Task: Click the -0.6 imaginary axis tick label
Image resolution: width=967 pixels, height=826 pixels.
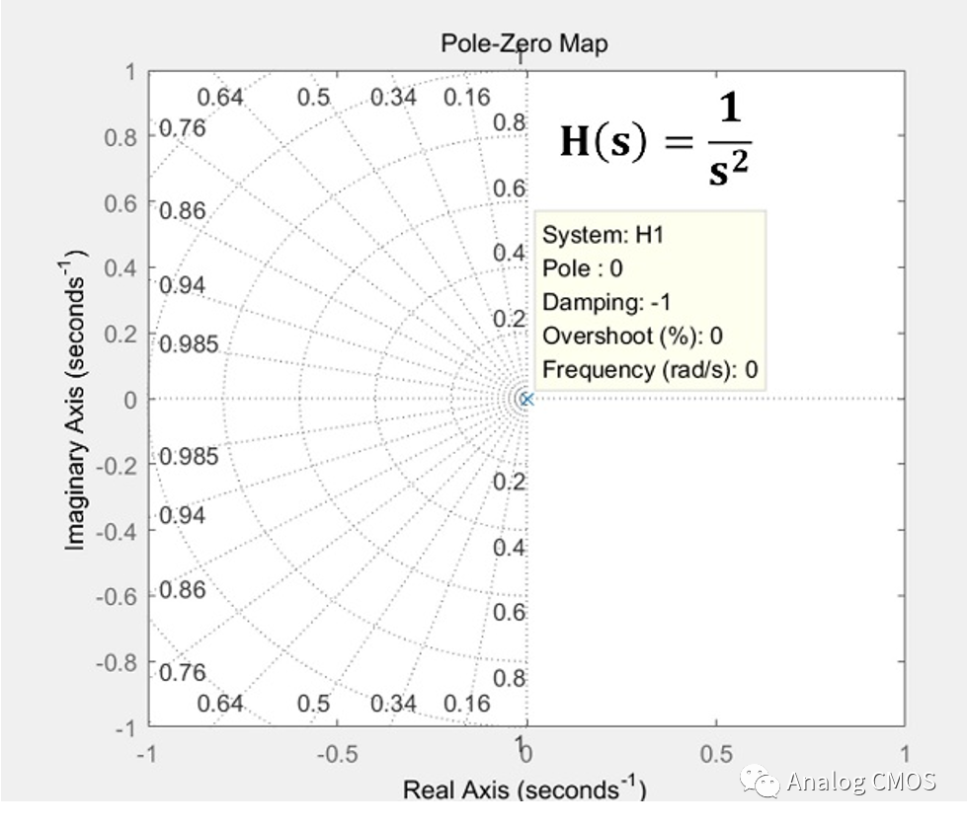Action: [118, 596]
